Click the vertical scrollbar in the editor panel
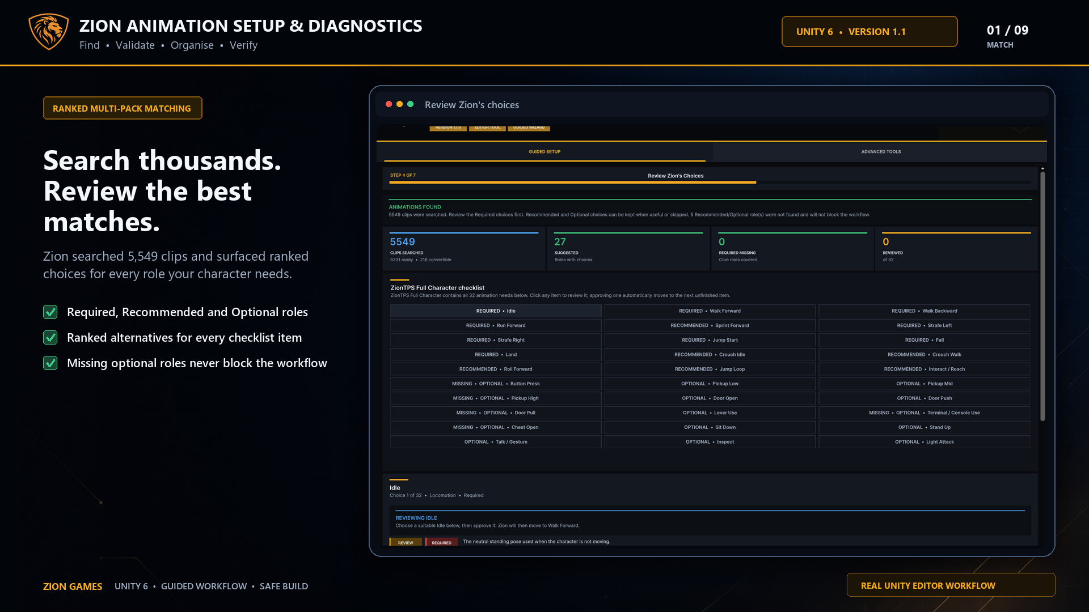1089x612 pixels. click(1042, 296)
